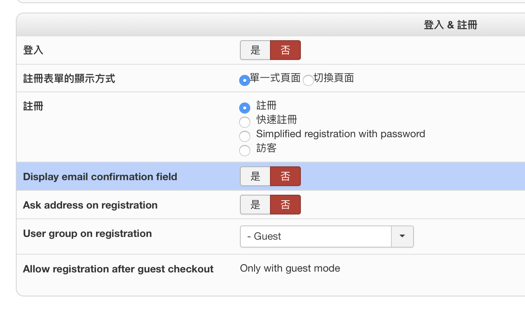The width and height of the screenshot is (525, 313).
Task: Set 登入 toggle to 否
Action: 285,50
